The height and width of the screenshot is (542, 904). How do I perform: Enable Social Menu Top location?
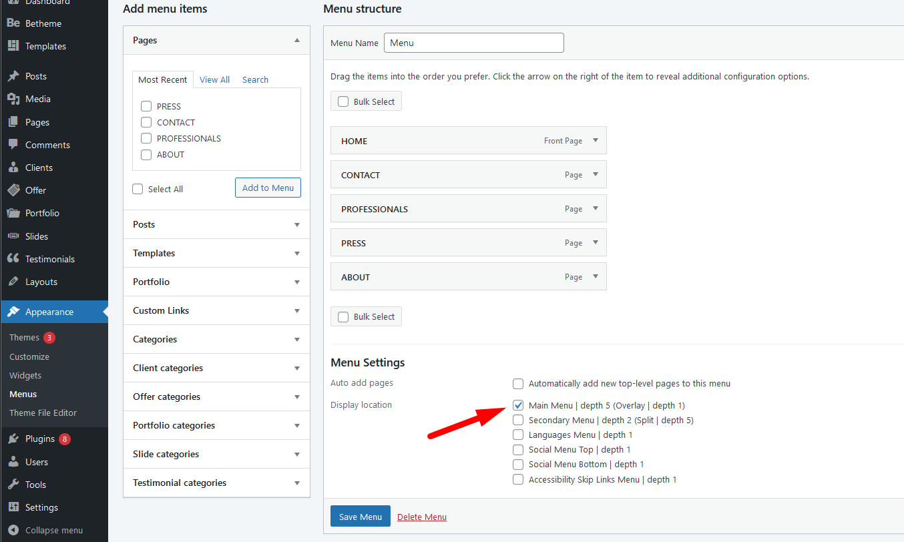(x=518, y=450)
